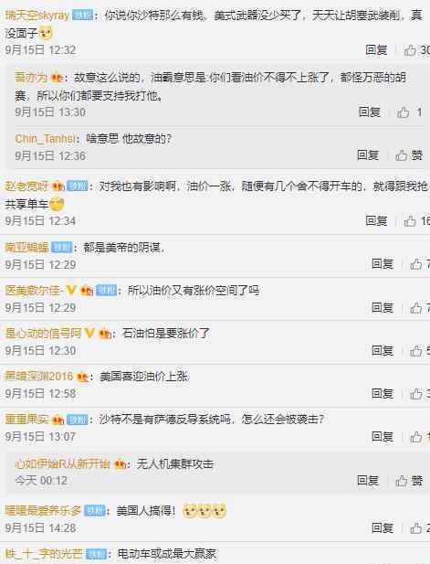430x564 pixels.
Task: Open the skyray username profile link
Action: tap(37, 16)
